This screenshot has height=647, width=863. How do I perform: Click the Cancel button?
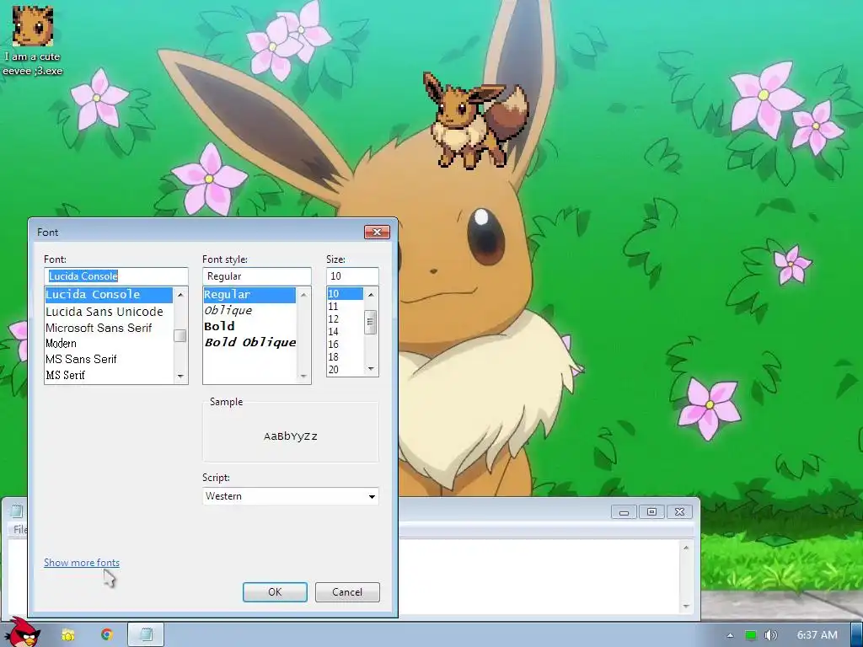click(x=347, y=592)
